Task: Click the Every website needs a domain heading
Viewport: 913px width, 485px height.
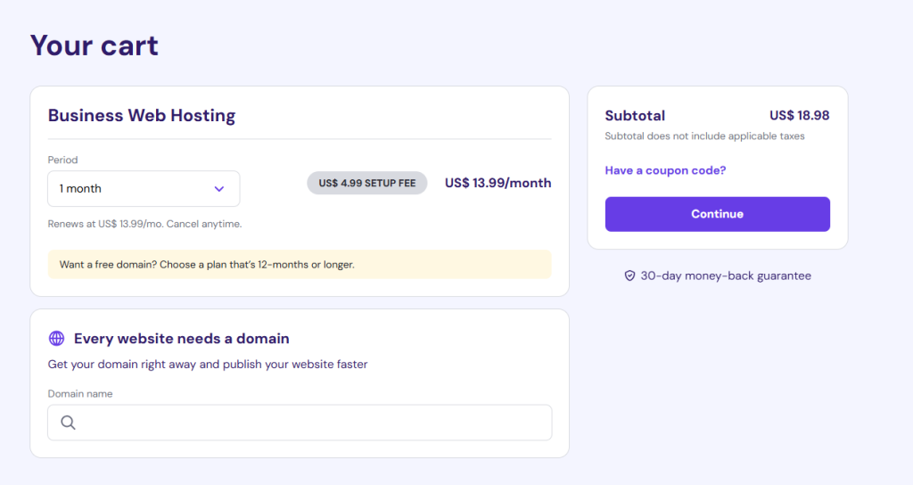Action: 182,338
